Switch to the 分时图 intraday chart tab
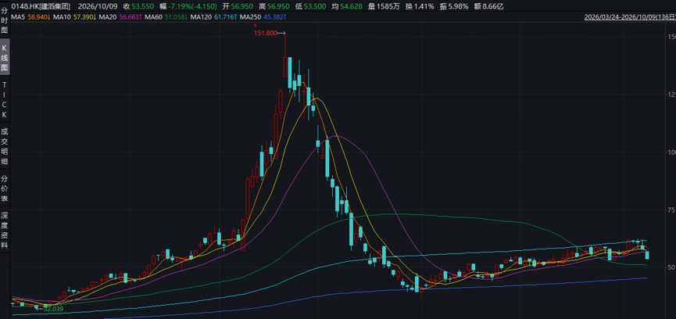 tap(5, 20)
